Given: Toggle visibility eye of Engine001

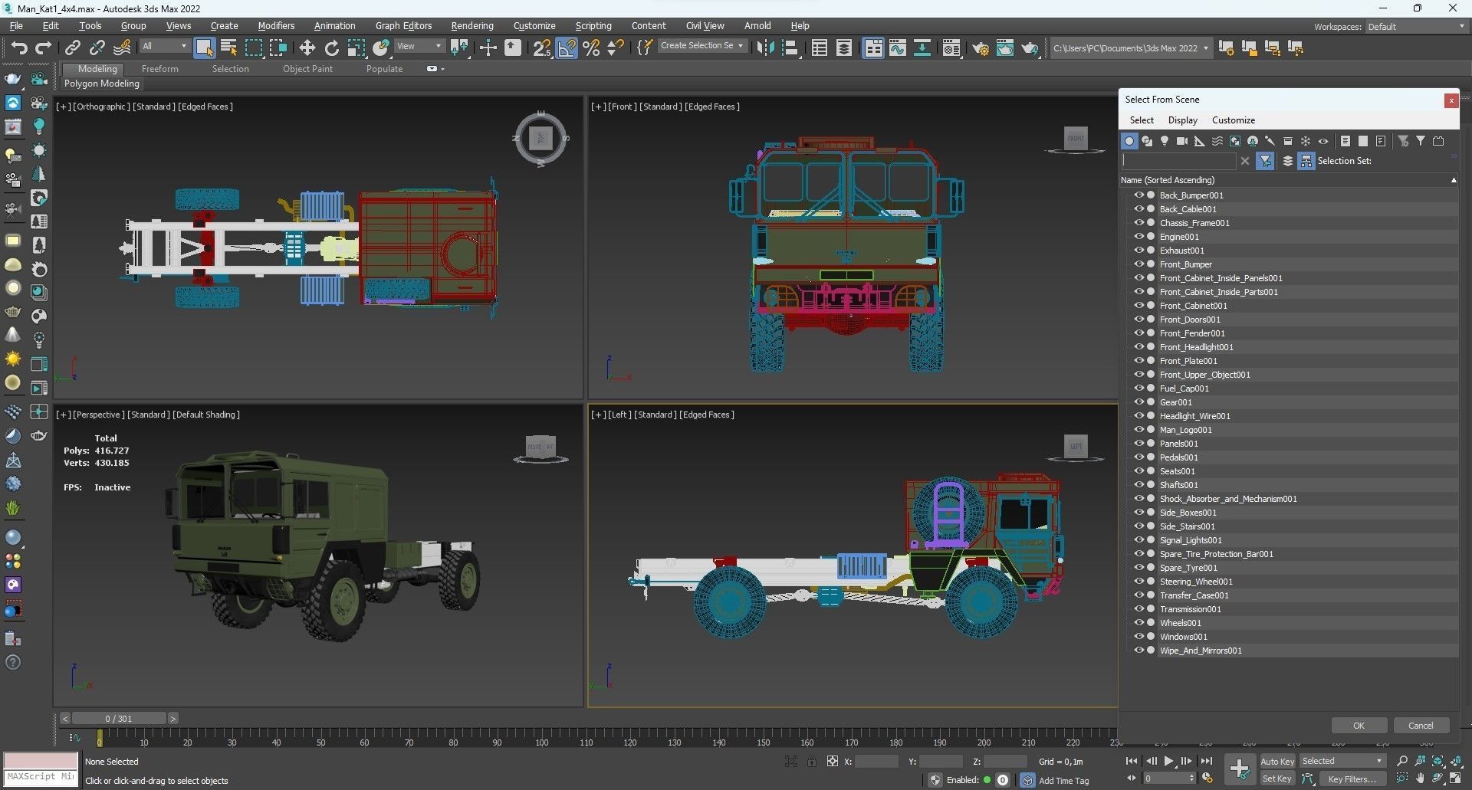Looking at the screenshot, I should click(1139, 236).
